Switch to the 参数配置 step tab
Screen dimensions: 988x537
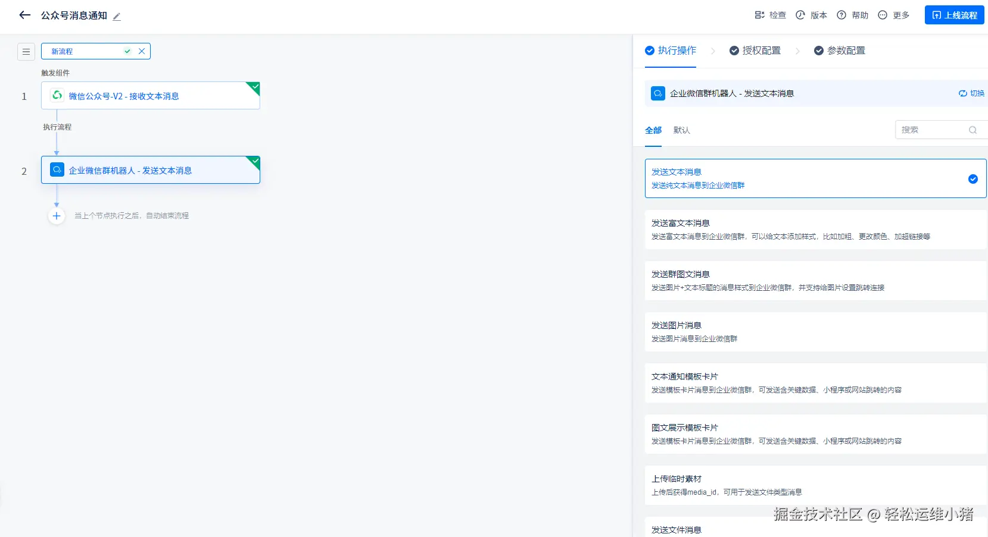pyautogui.click(x=840, y=51)
